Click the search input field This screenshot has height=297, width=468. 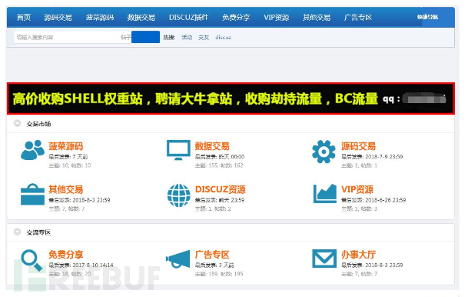[67, 38]
